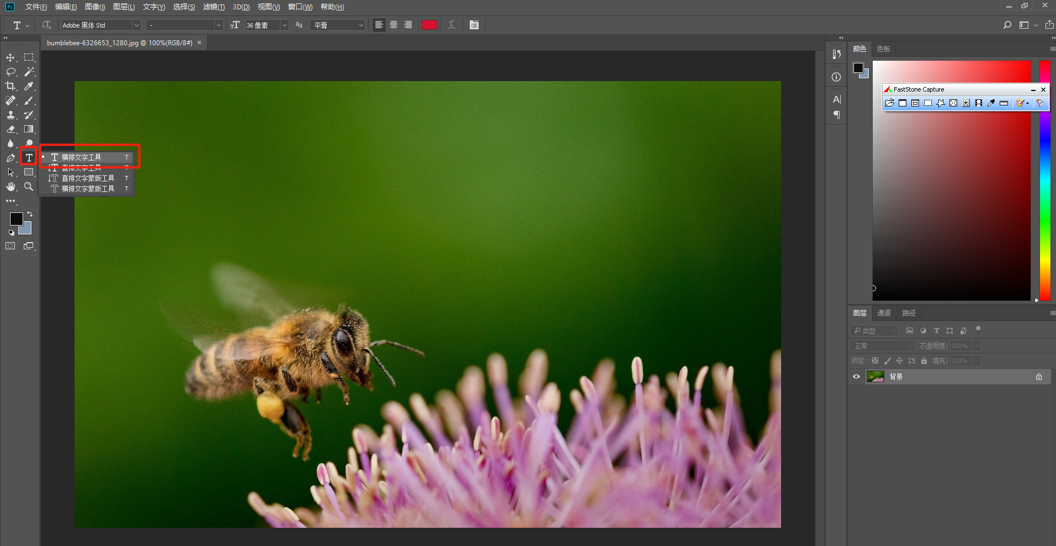Change the screen mode button
This screenshot has width=1056, height=546.
(x=29, y=246)
